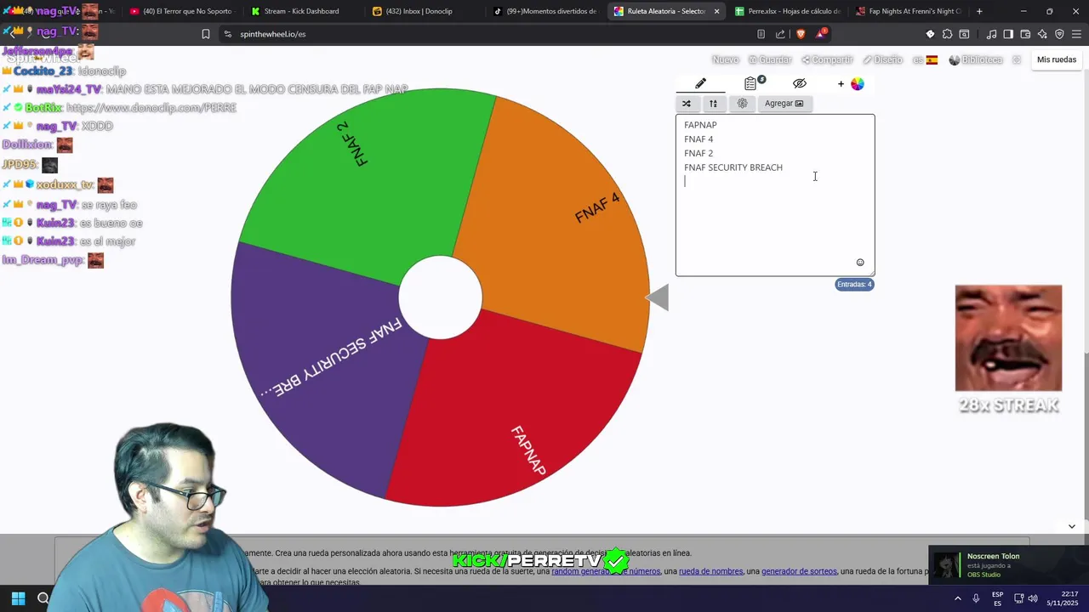The height and width of the screenshot is (612, 1089).
Task: Open the extensions puzzle icon
Action: (947, 34)
